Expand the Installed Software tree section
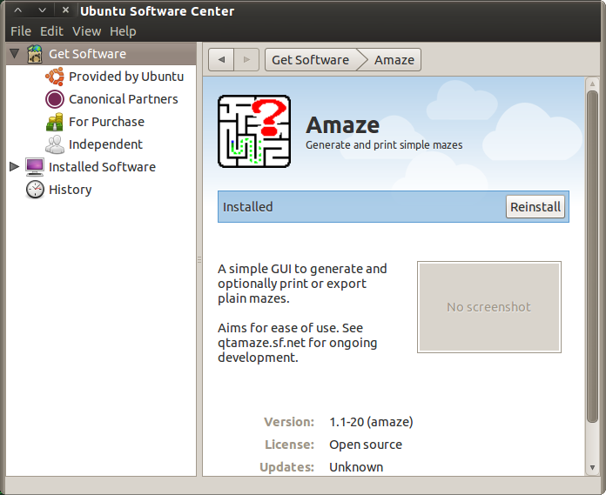Image resolution: width=606 pixels, height=495 pixels. tap(14, 167)
